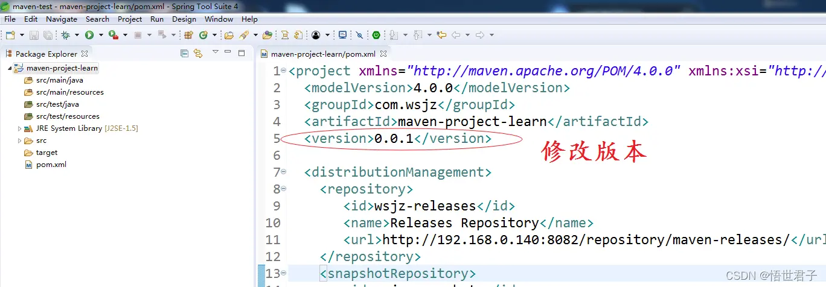Viewport: 826px width, 287px height.
Task: Expand the JRE System Library node
Action: 19,128
